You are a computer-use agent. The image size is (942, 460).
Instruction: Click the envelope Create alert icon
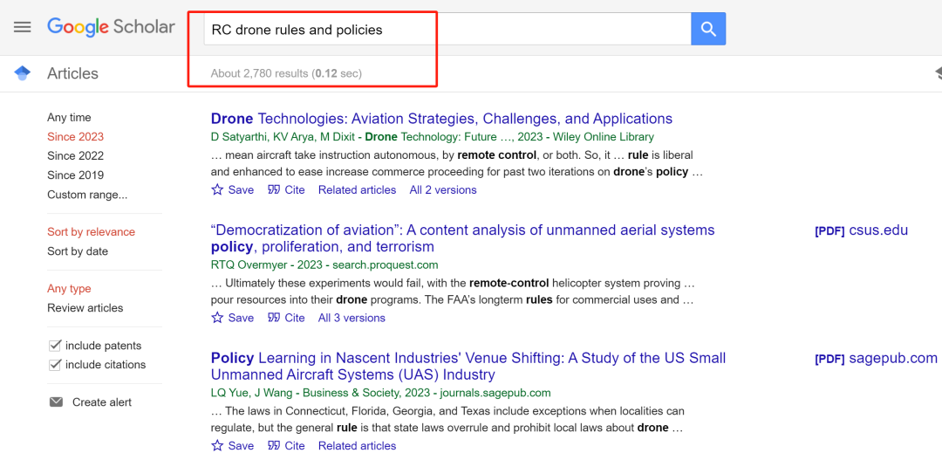click(x=57, y=402)
